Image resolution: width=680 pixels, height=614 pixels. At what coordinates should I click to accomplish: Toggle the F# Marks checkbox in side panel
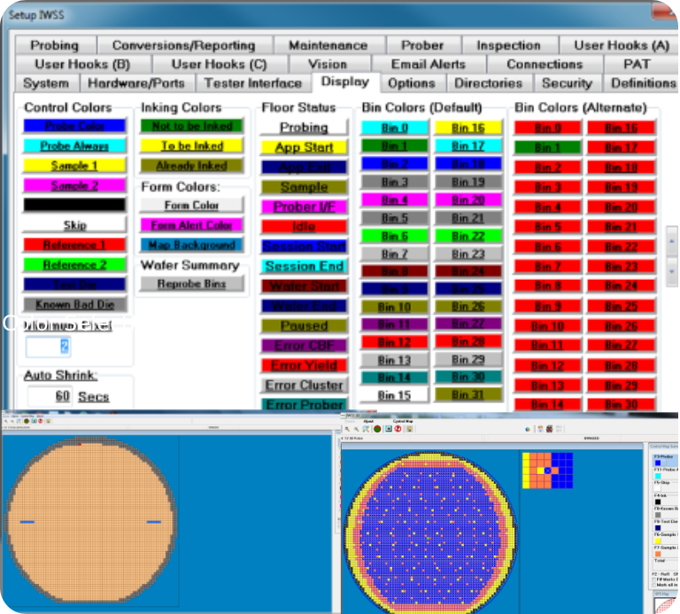click(654, 579)
